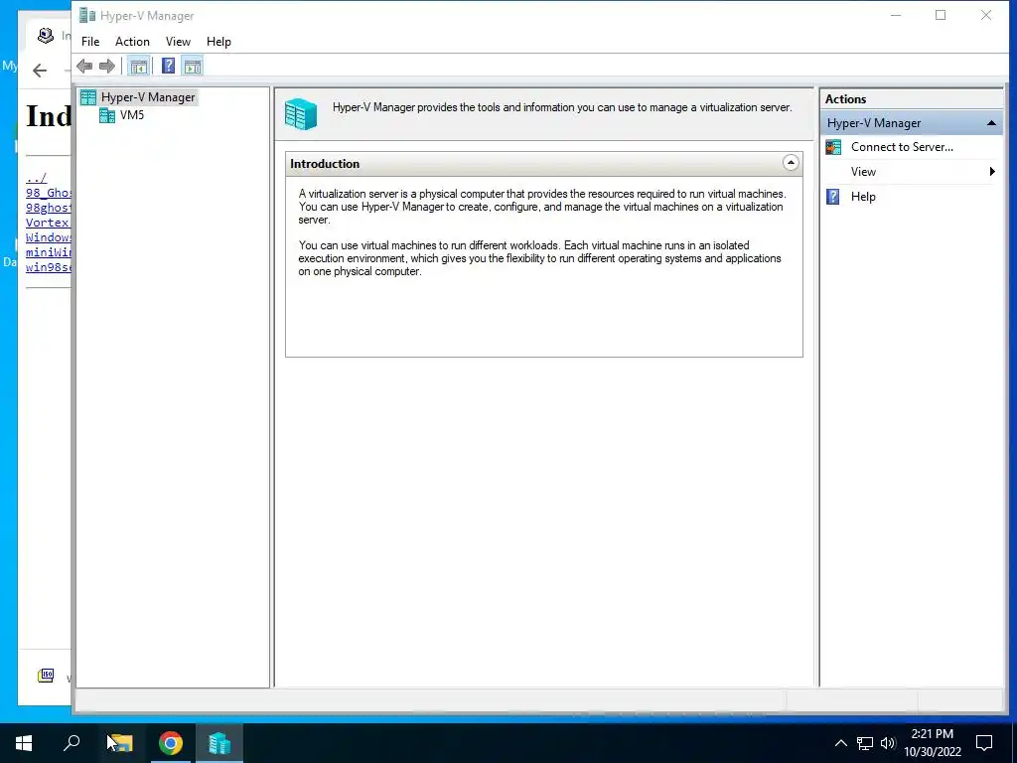
Task: Click the network tray icon
Action: (x=865, y=743)
